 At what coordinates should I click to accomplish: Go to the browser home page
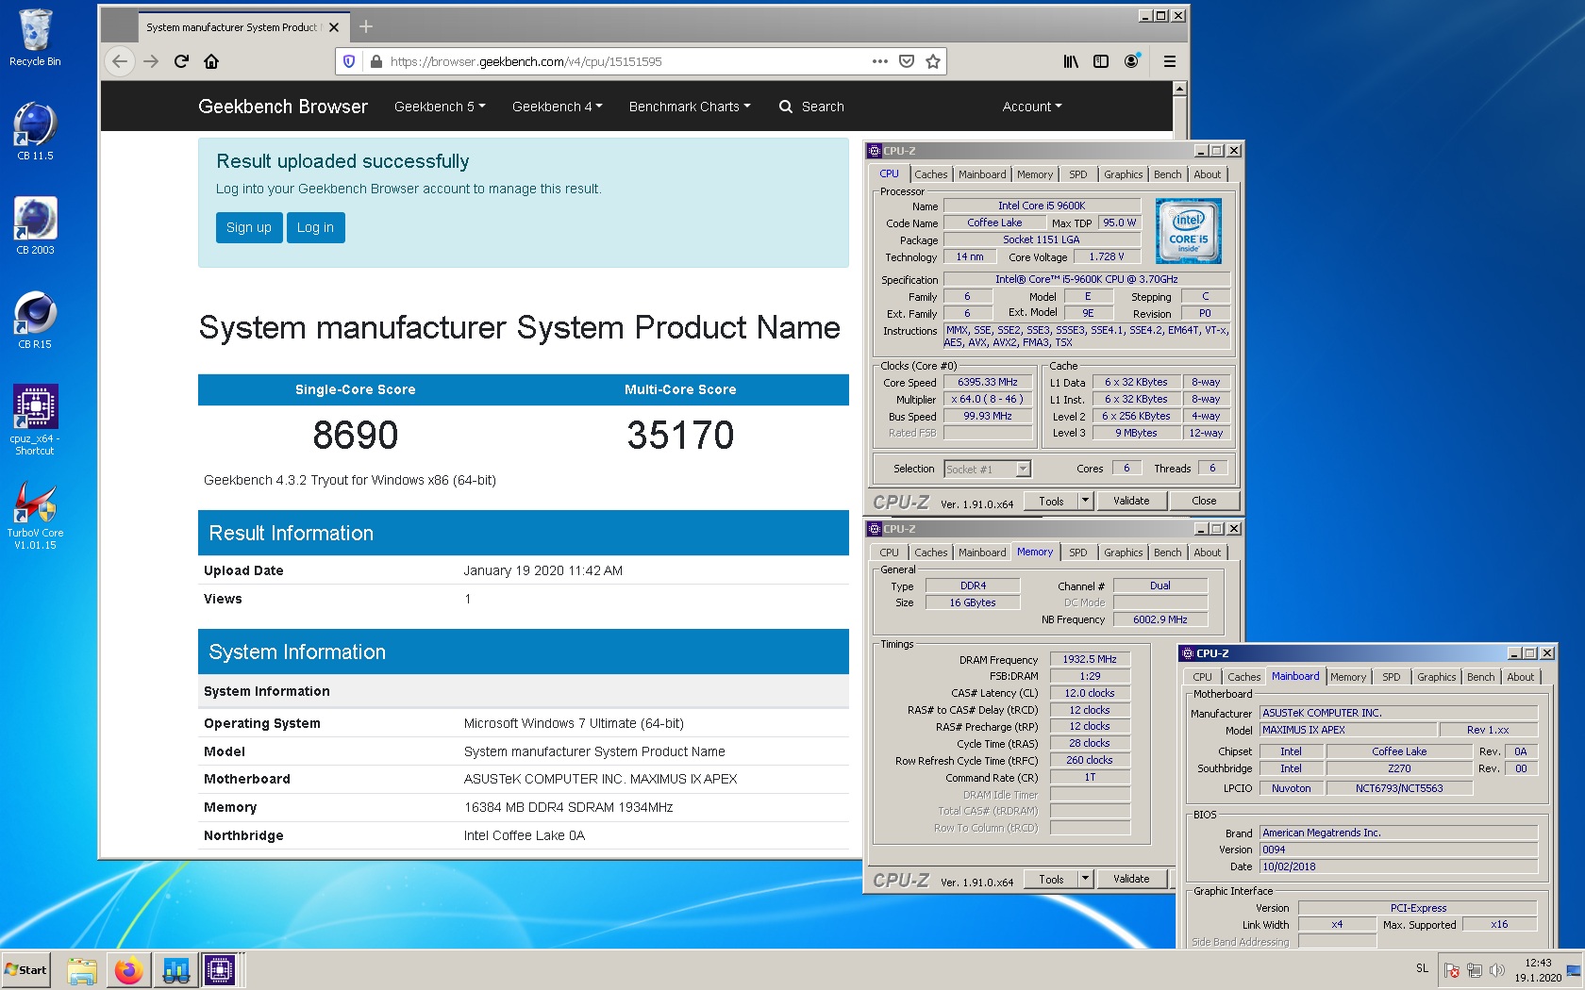coord(211,61)
